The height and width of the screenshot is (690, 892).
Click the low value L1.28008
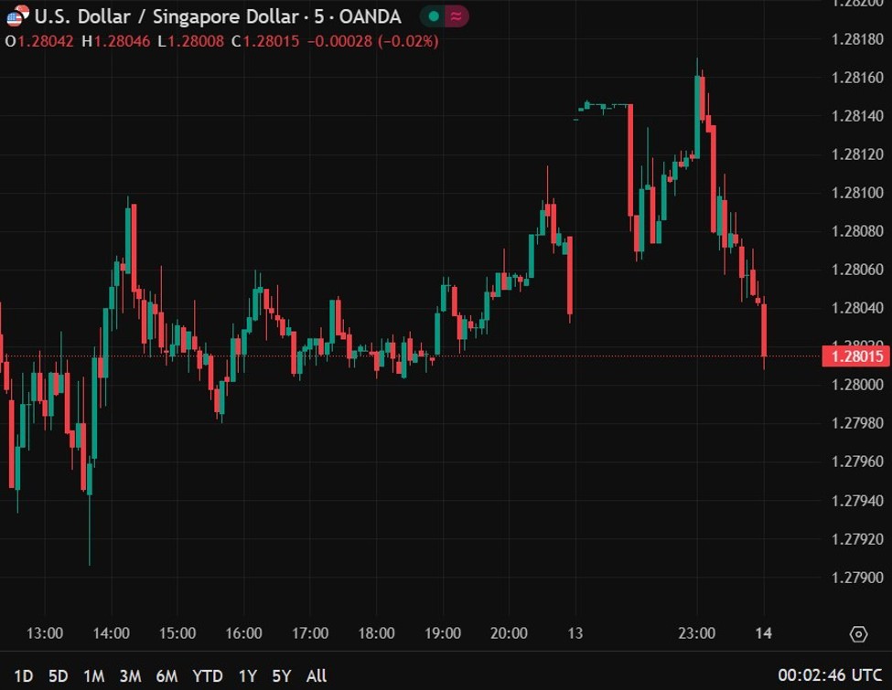pyautogui.click(x=190, y=41)
